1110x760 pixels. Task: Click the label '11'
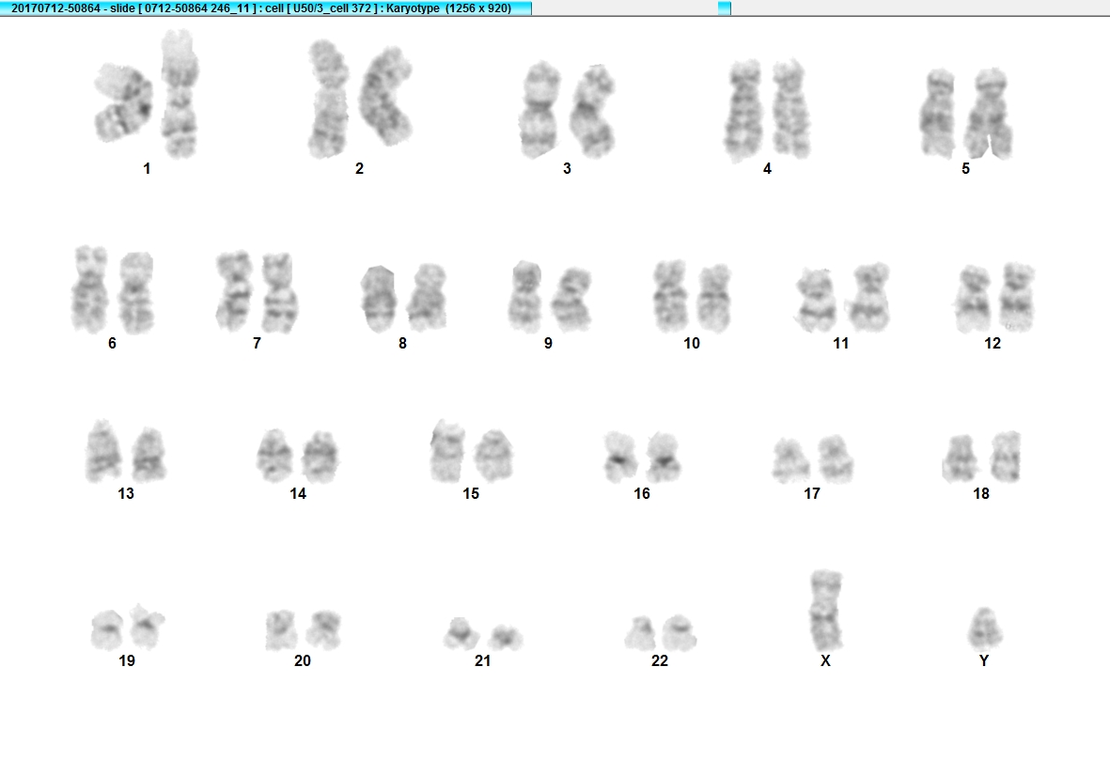[x=840, y=343]
